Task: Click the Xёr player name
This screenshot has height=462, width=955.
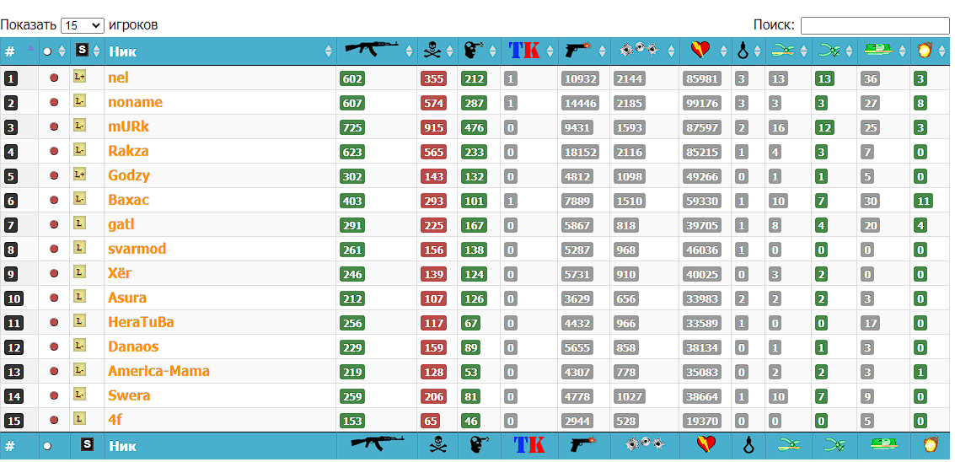Action: point(120,273)
